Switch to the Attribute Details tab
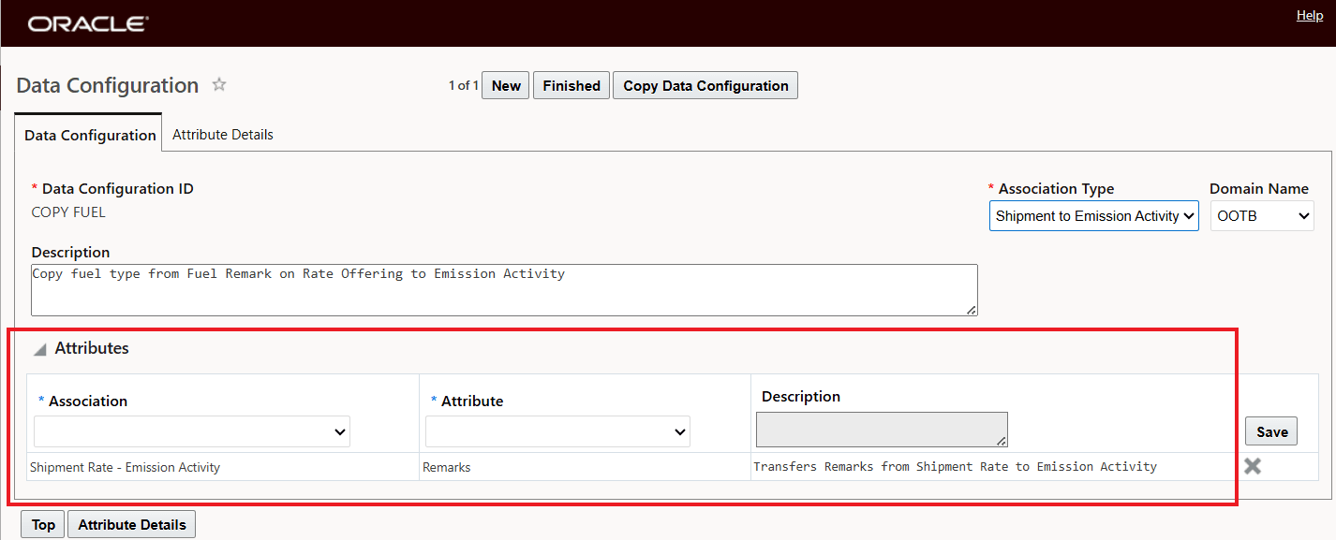Screen dimensions: 1336x540 pyautogui.click(x=222, y=134)
